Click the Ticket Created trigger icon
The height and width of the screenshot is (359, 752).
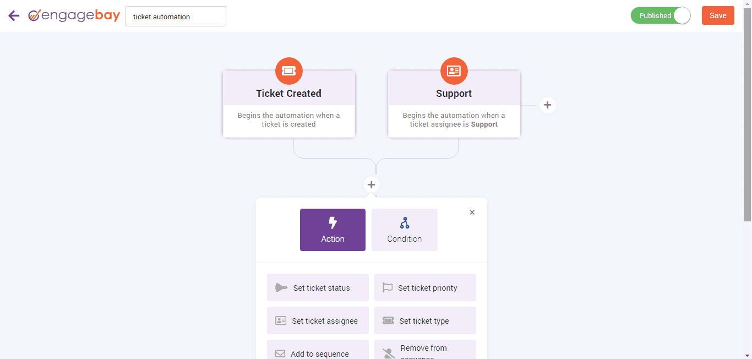tap(288, 70)
